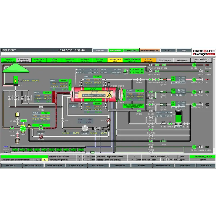The image size is (216, 216).
Task: Click the Spülprogramm status step
Action: (x=182, y=60)
